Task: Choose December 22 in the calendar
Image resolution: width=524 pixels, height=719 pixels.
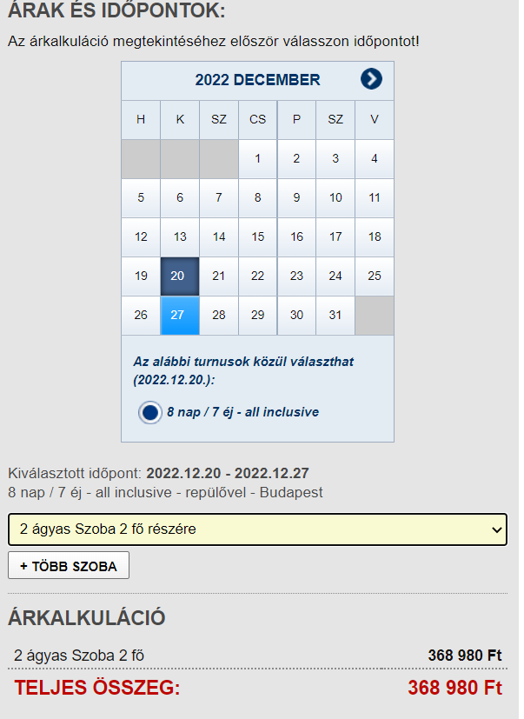Action: click(x=257, y=276)
